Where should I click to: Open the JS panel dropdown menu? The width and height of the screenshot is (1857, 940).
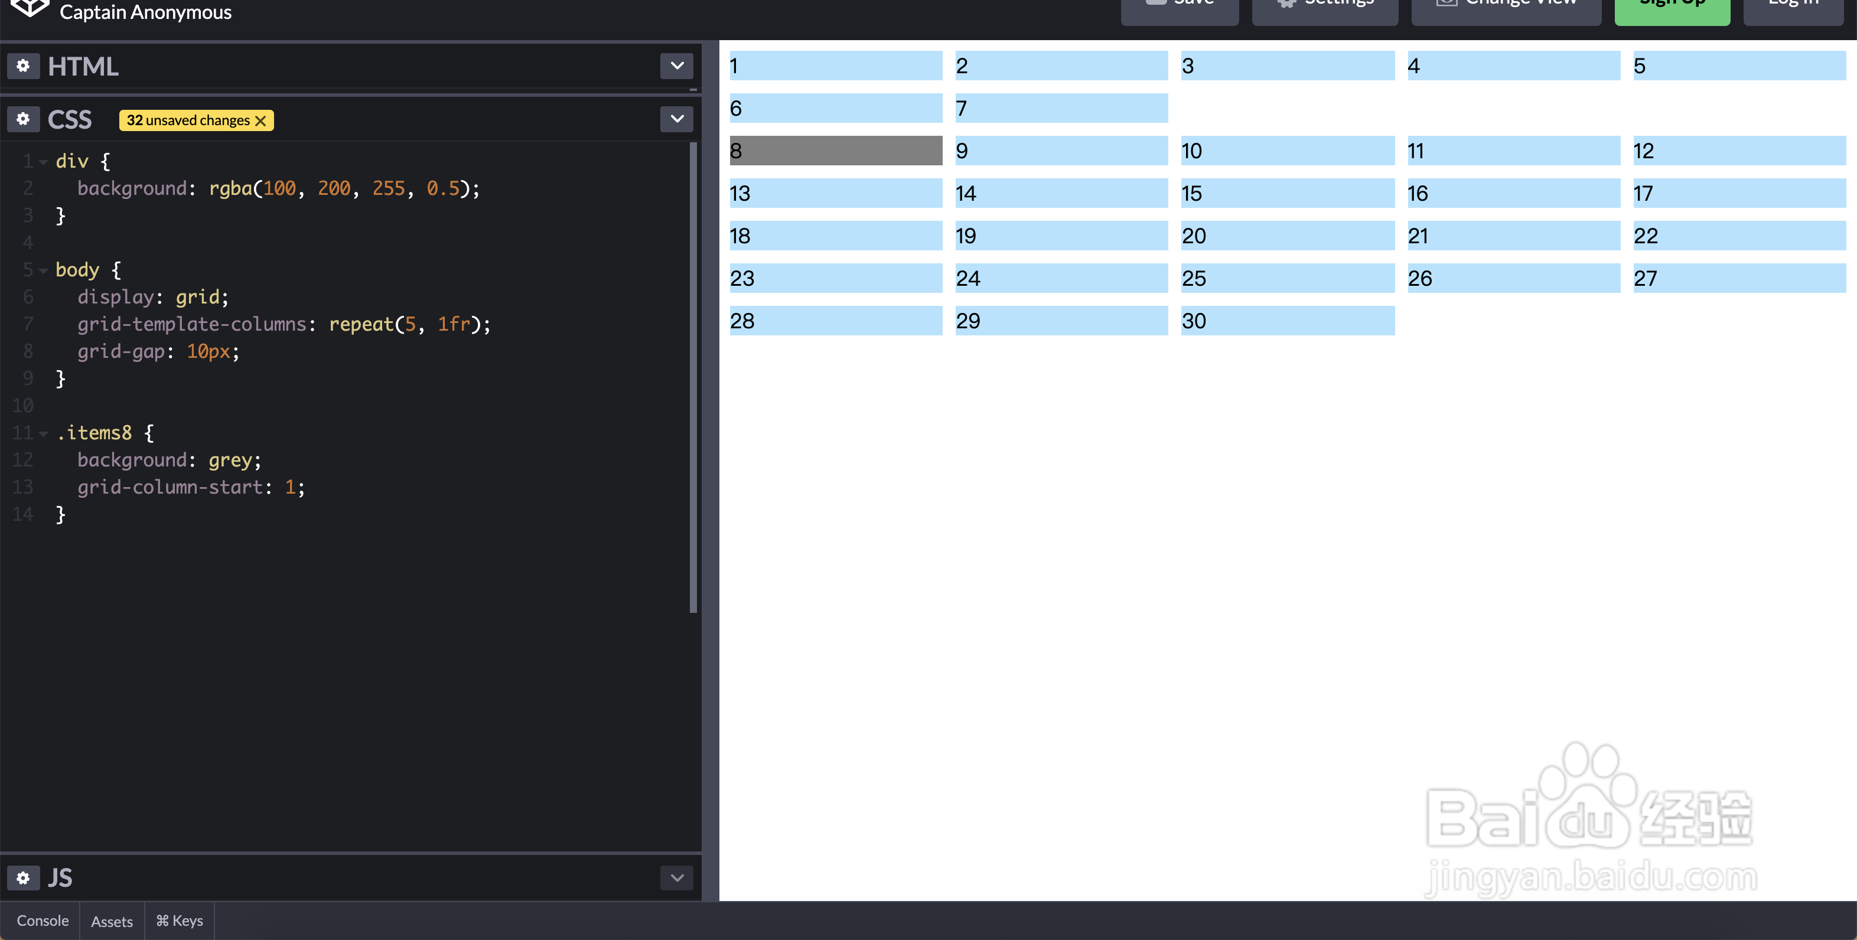676,877
